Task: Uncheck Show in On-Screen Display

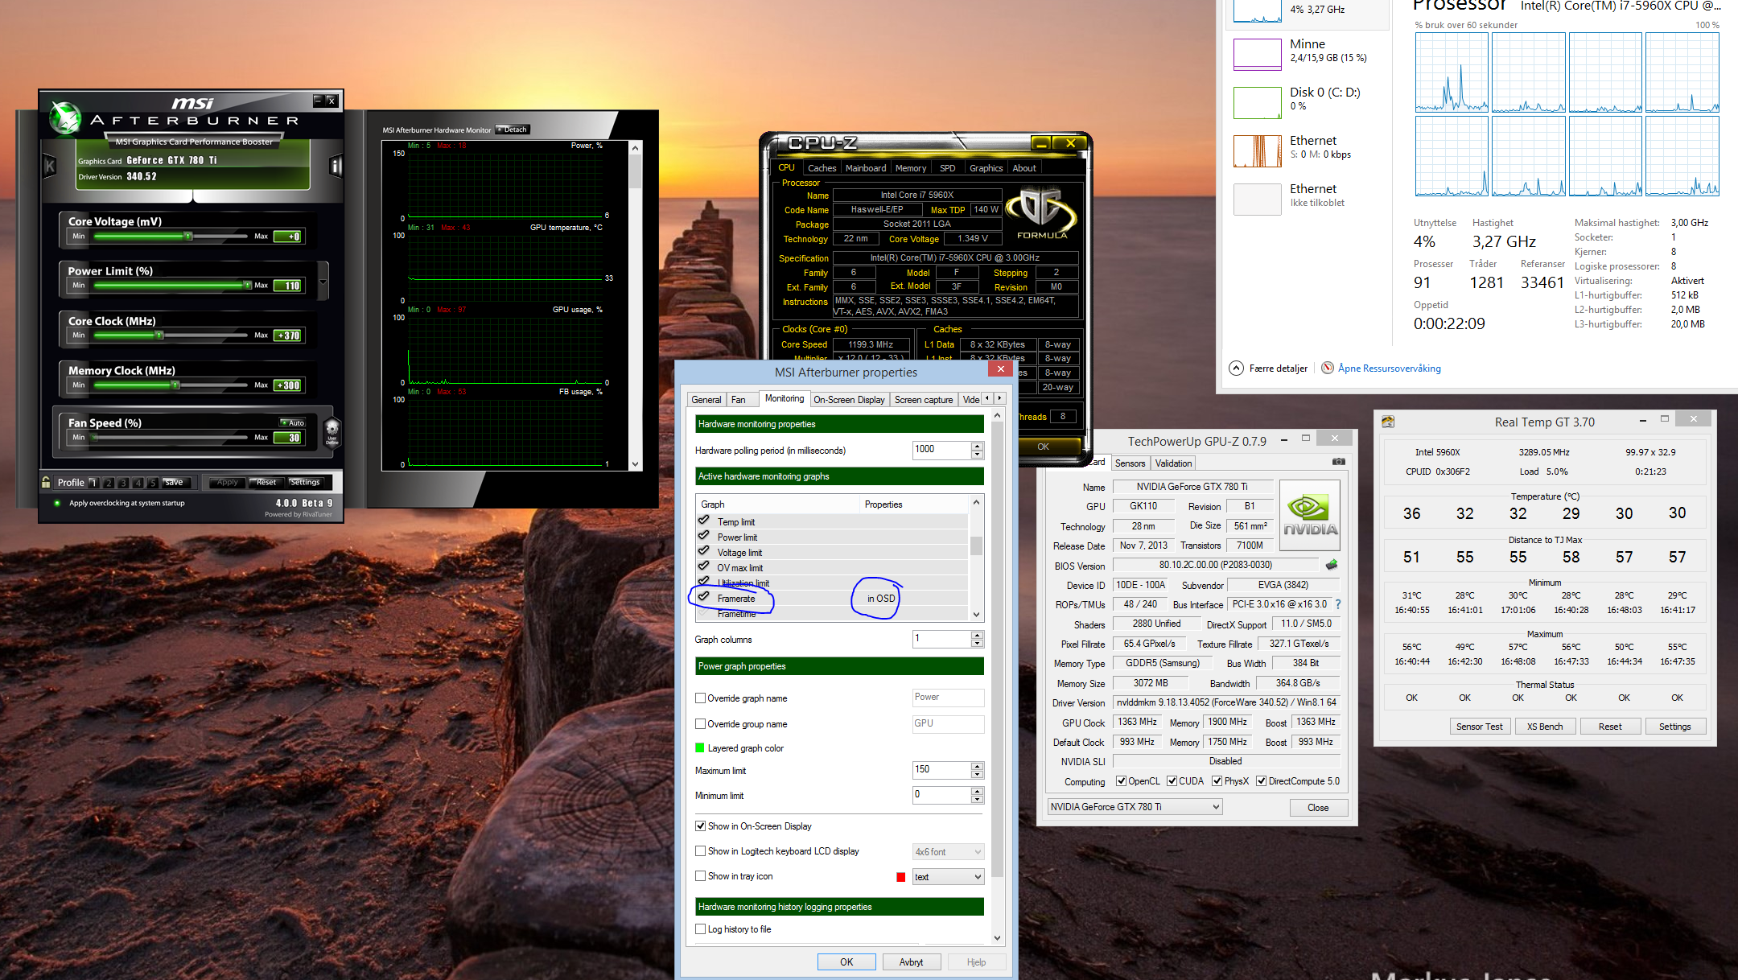Action: 701,826
